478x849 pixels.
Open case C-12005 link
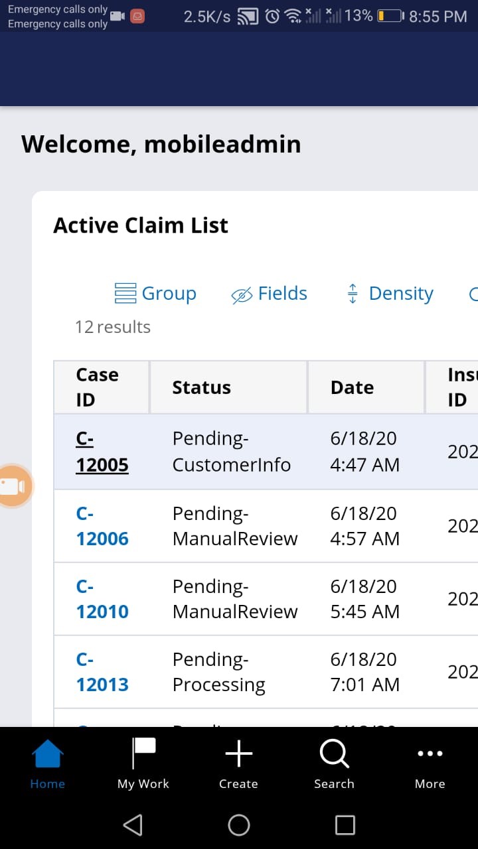click(102, 452)
